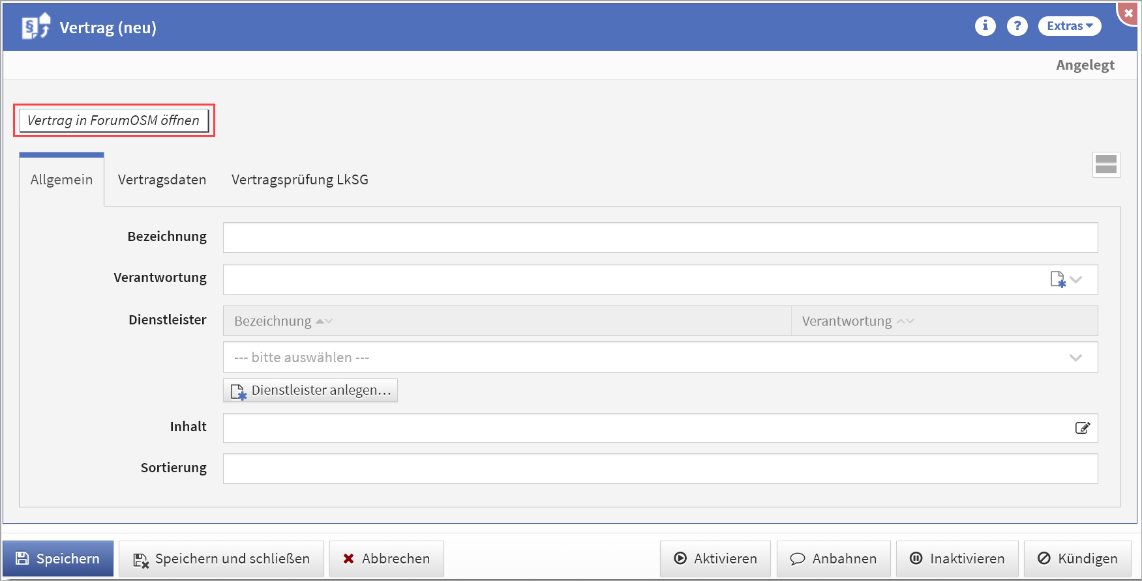Click Vertrag in ForumOSM öffnen button
This screenshot has height=581, width=1142.
pos(113,120)
